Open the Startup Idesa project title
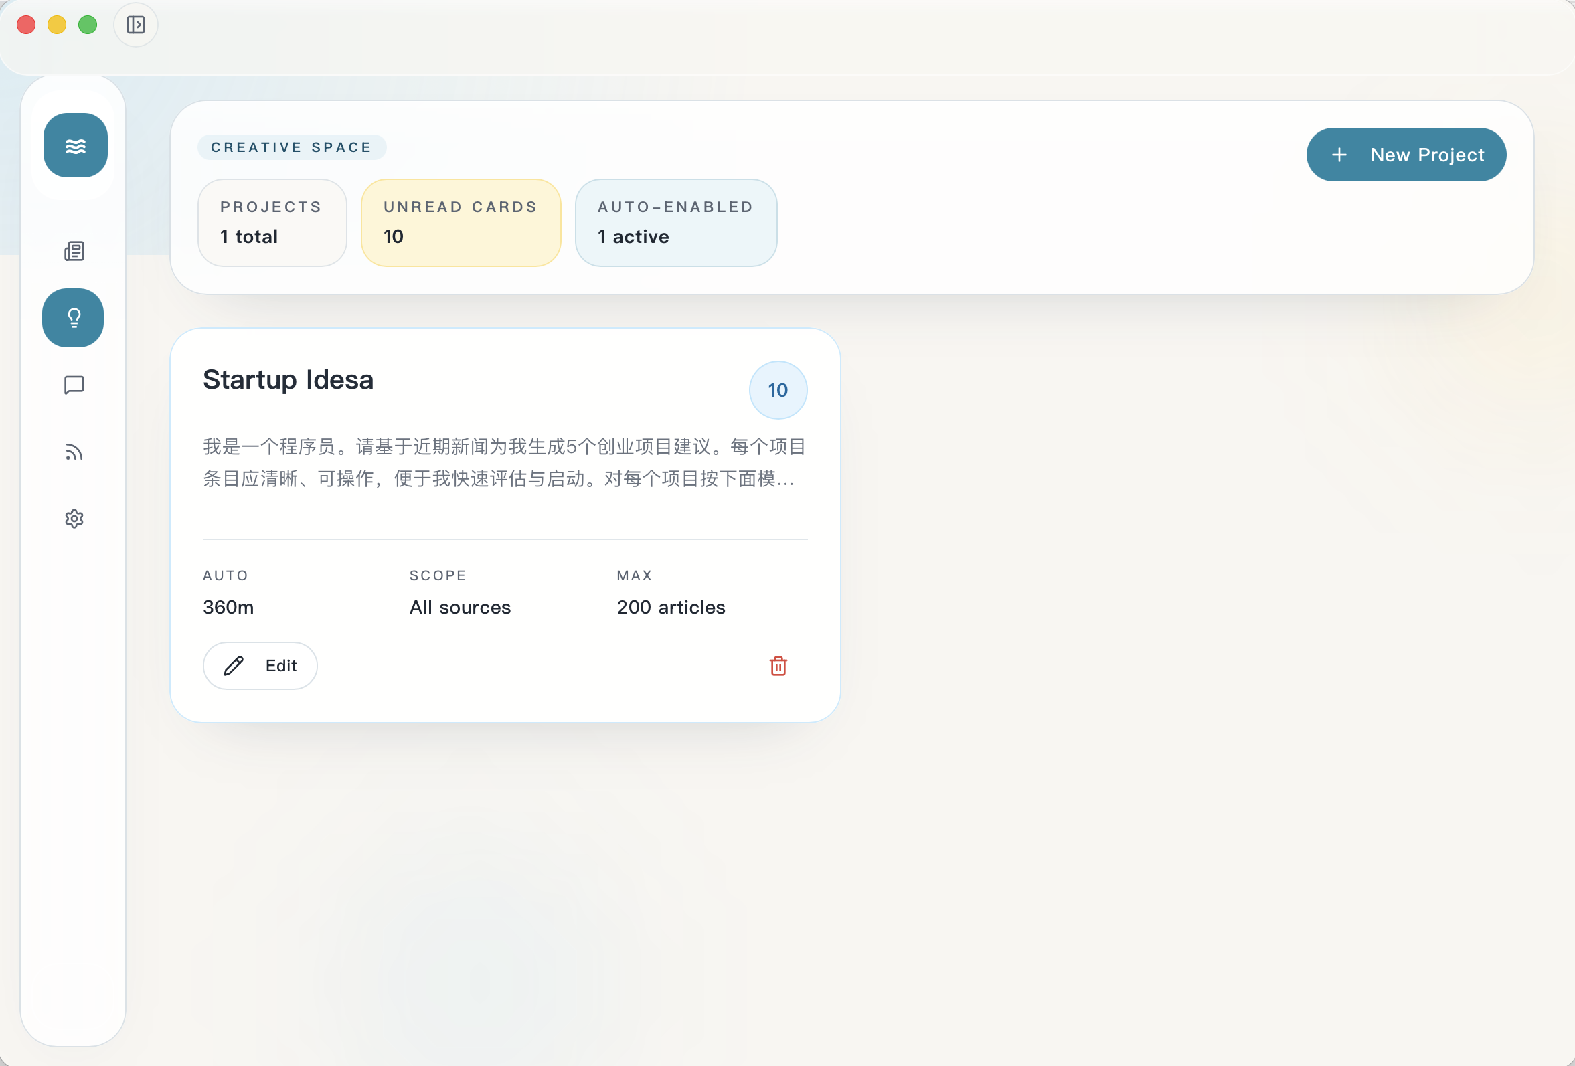Image resolution: width=1575 pixels, height=1066 pixels. [288, 379]
